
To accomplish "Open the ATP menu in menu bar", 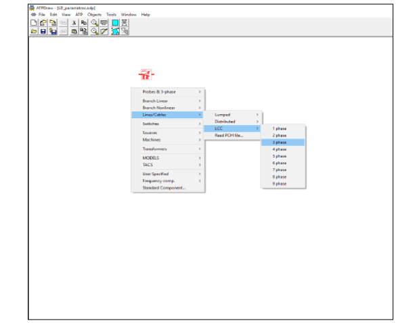I will point(79,14).
